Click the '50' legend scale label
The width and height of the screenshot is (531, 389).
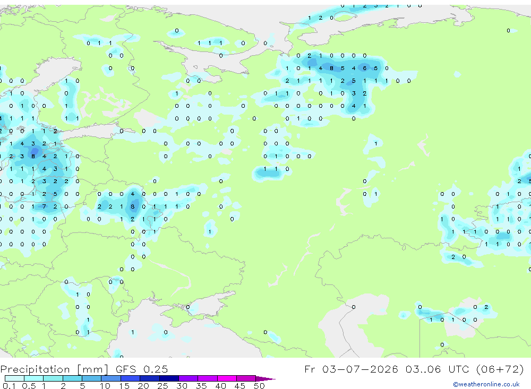tap(259, 386)
